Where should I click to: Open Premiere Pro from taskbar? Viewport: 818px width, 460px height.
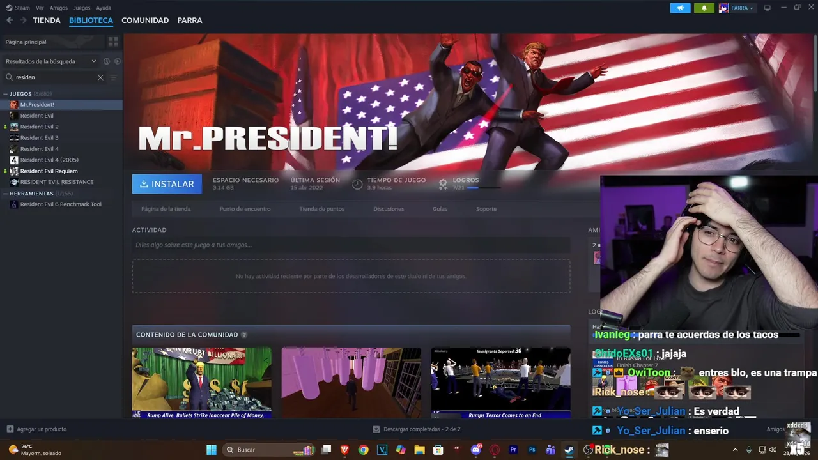(513, 450)
